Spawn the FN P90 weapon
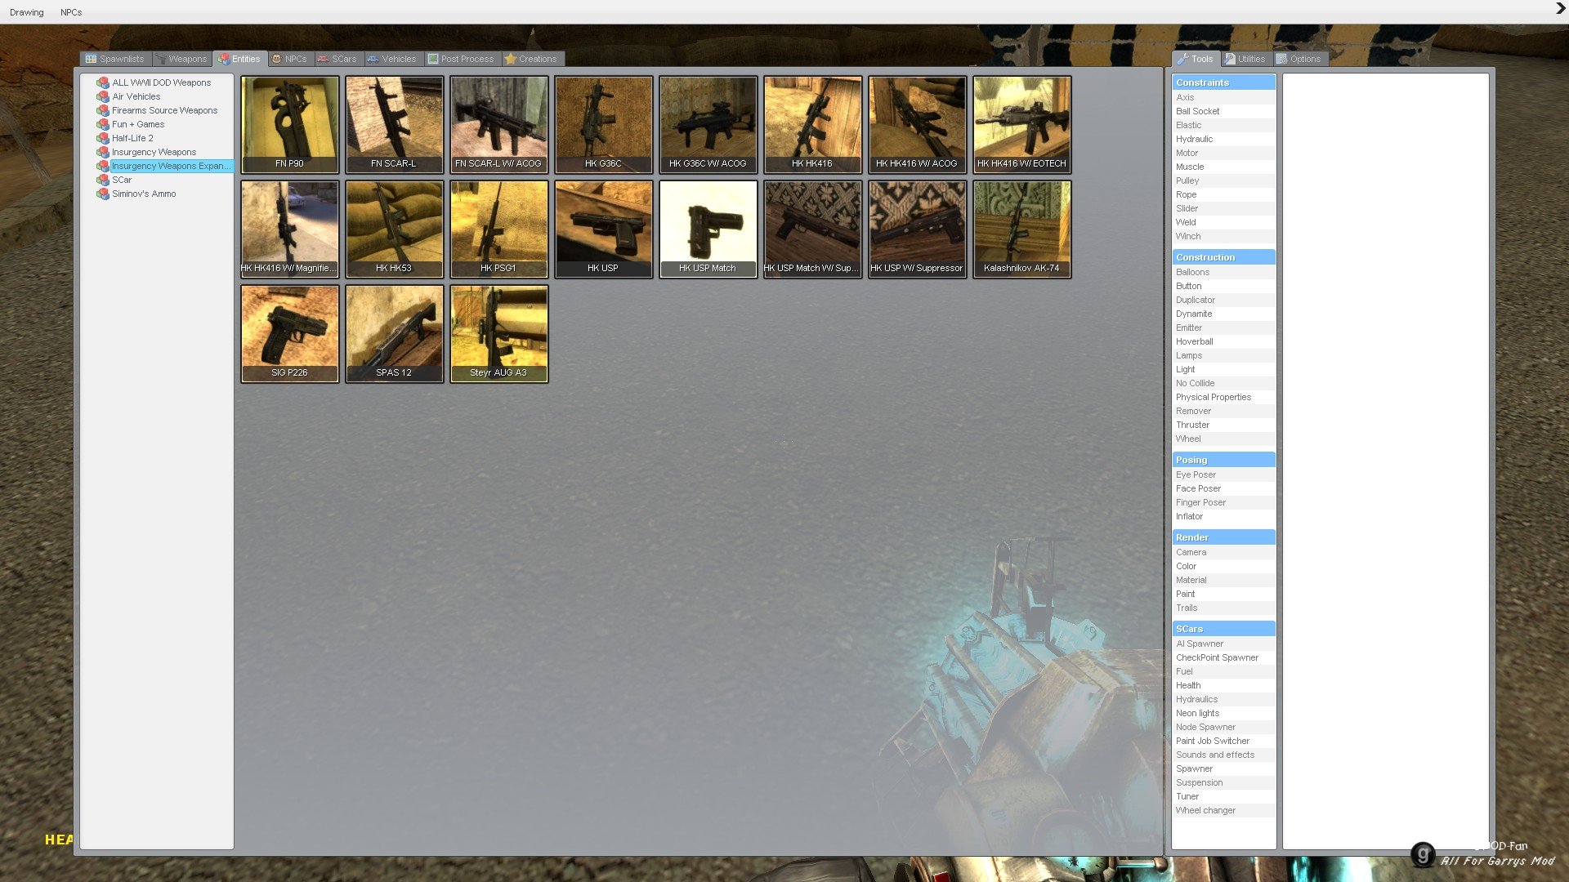This screenshot has width=1569, height=882. (x=289, y=124)
